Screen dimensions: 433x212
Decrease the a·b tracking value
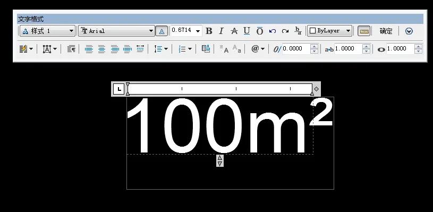pyautogui.click(x=366, y=52)
